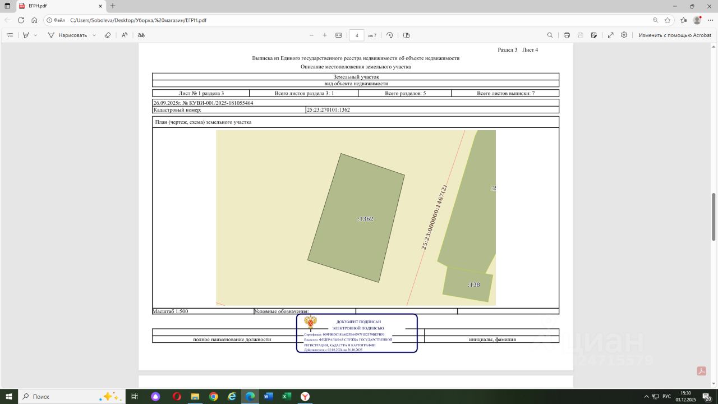This screenshot has height=404, width=718.
Task: Add this page to favorites
Action: click(668, 20)
